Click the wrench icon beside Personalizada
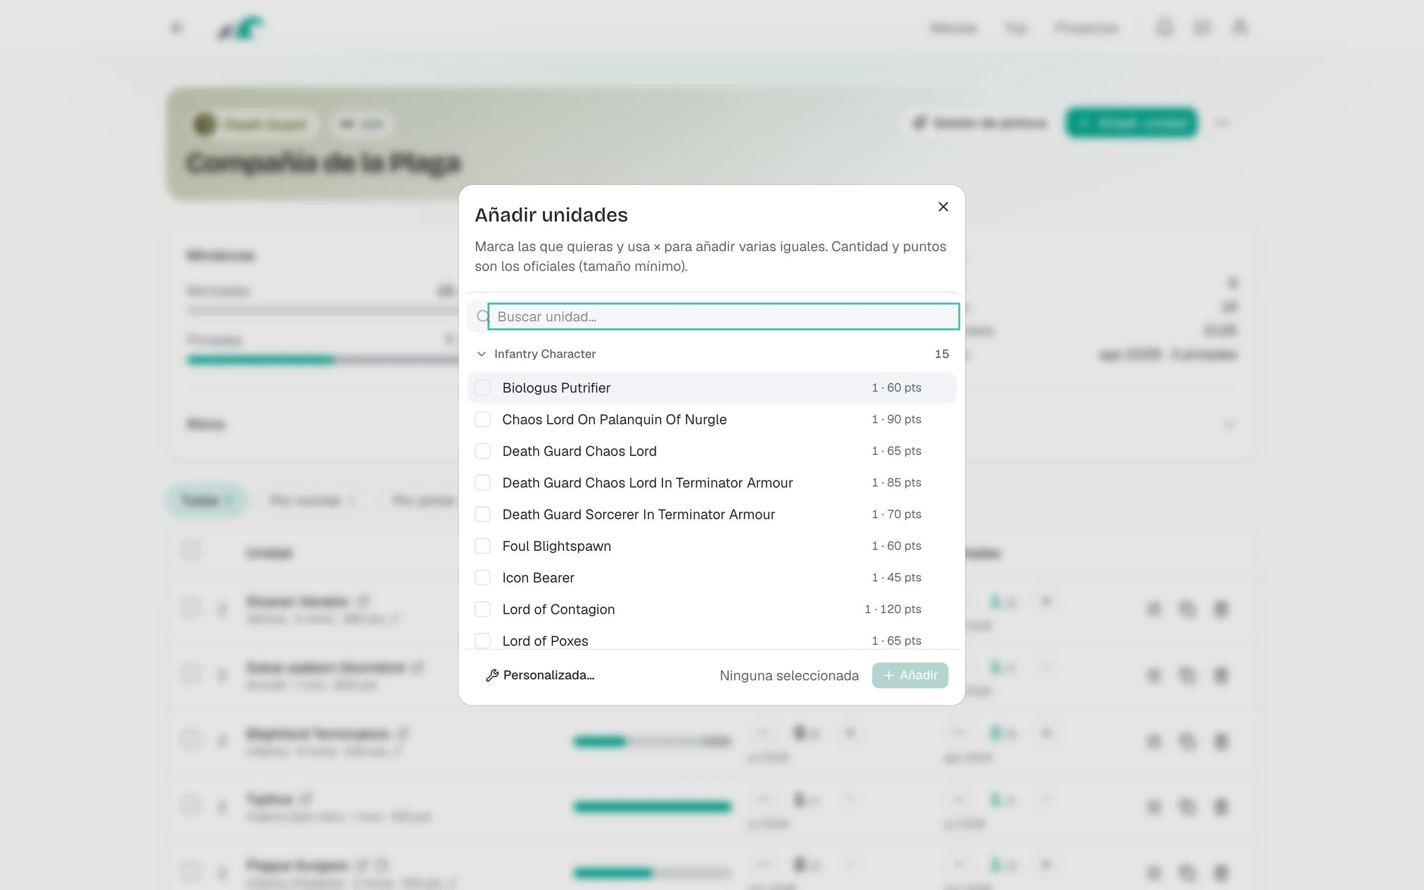 [x=492, y=675]
